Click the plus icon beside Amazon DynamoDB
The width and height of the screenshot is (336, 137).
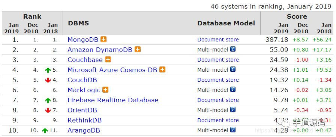138,50
